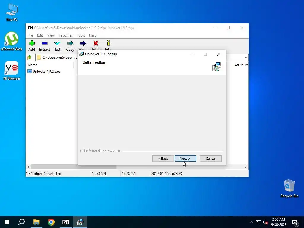Expand the 7-Zip address path dropdown
The width and height of the screenshot is (304, 228).
pos(246,57)
